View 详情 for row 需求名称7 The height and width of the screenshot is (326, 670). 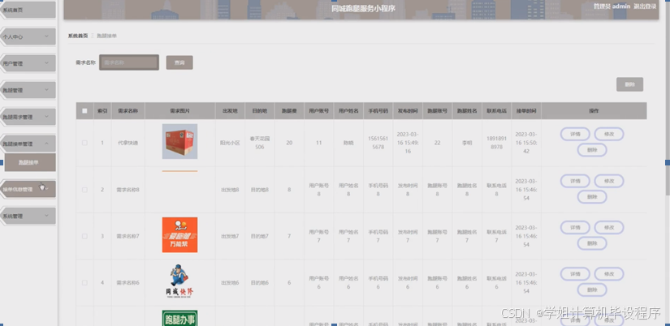point(575,227)
